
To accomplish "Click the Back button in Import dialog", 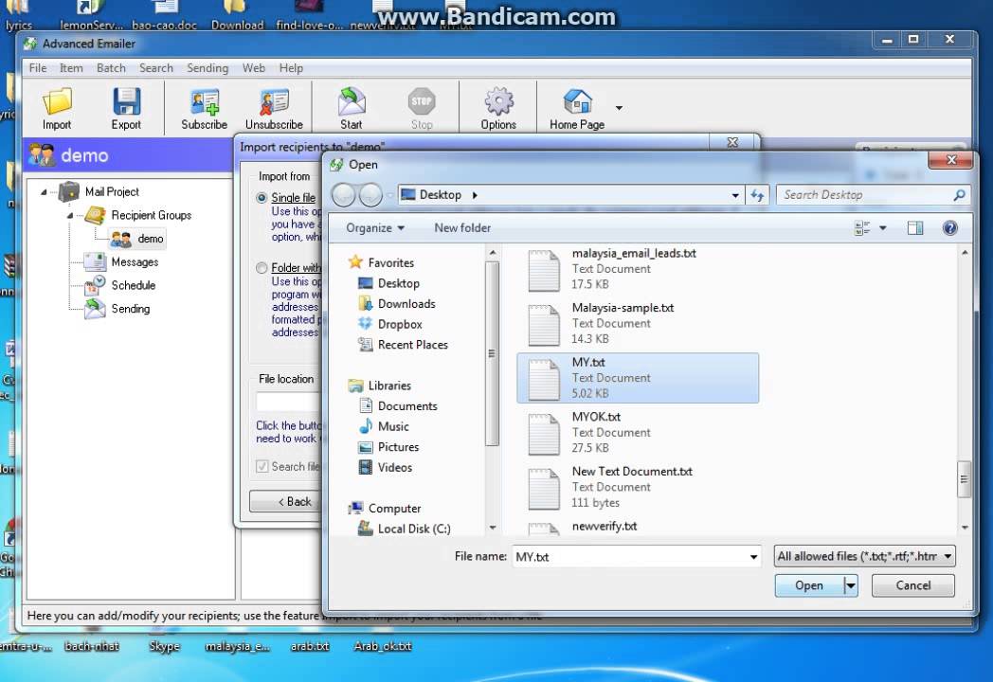I will pyautogui.click(x=285, y=501).
